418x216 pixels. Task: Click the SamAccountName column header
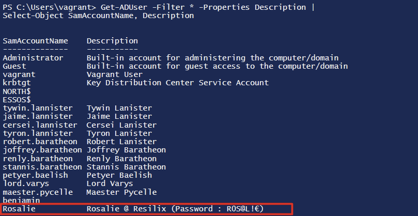[x=35, y=41]
